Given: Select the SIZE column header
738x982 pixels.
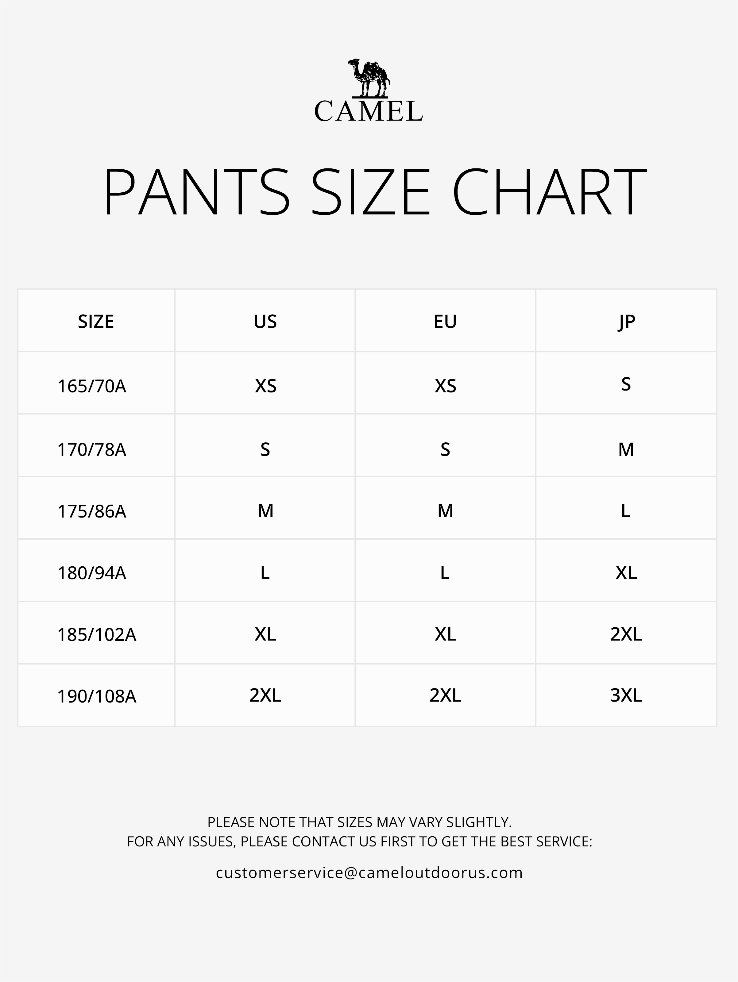Looking at the screenshot, I should pos(96,322).
